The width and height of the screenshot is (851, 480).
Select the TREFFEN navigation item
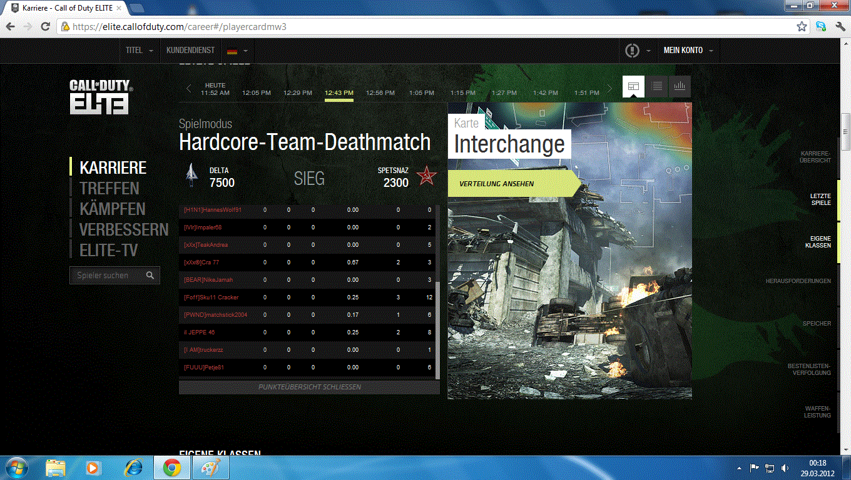pyautogui.click(x=110, y=188)
